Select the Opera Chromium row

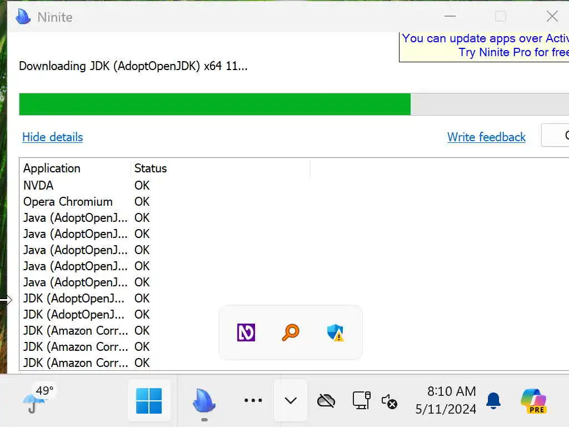point(294,201)
